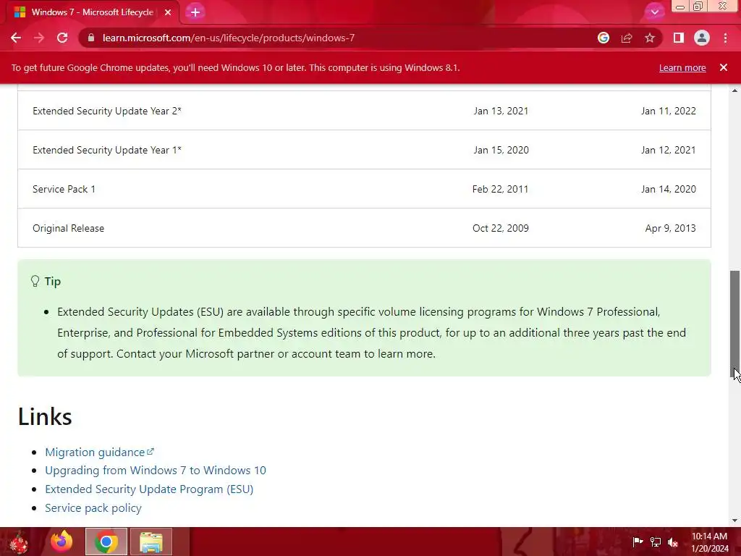The height and width of the screenshot is (556, 741).
Task: Open a new tab with plus button
Action: 195,12
